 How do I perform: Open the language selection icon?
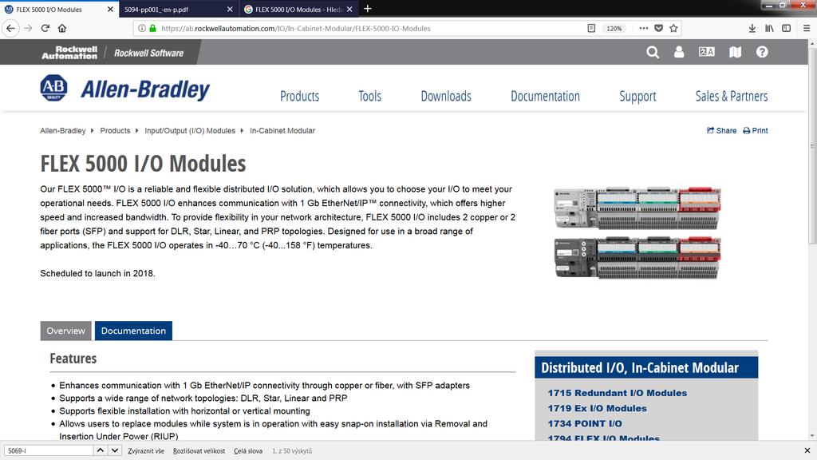pyautogui.click(x=707, y=52)
